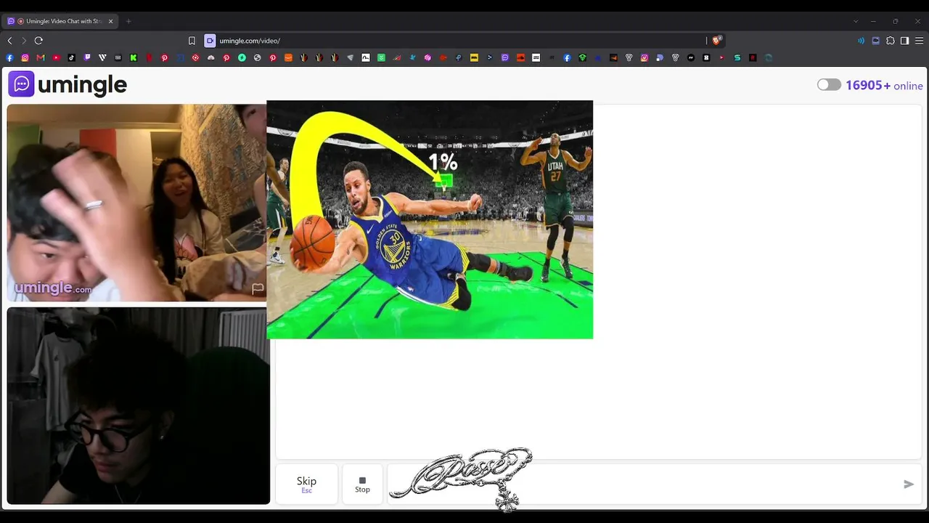Screen dimensions: 929x523
Task: Report stranger using the flag icon
Action: point(258,289)
